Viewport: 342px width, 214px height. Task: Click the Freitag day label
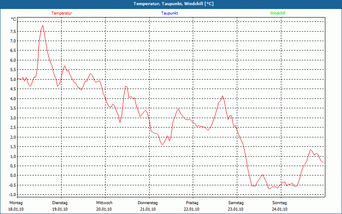click(x=192, y=203)
